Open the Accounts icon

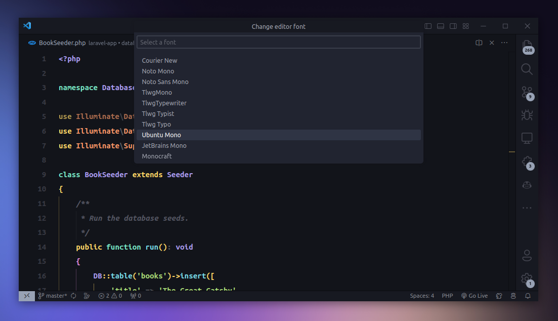point(527,255)
